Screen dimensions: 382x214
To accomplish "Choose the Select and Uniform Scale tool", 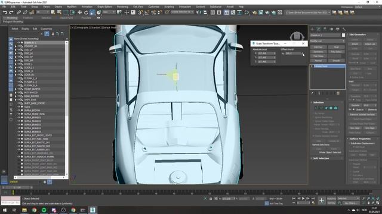I will point(93,12).
